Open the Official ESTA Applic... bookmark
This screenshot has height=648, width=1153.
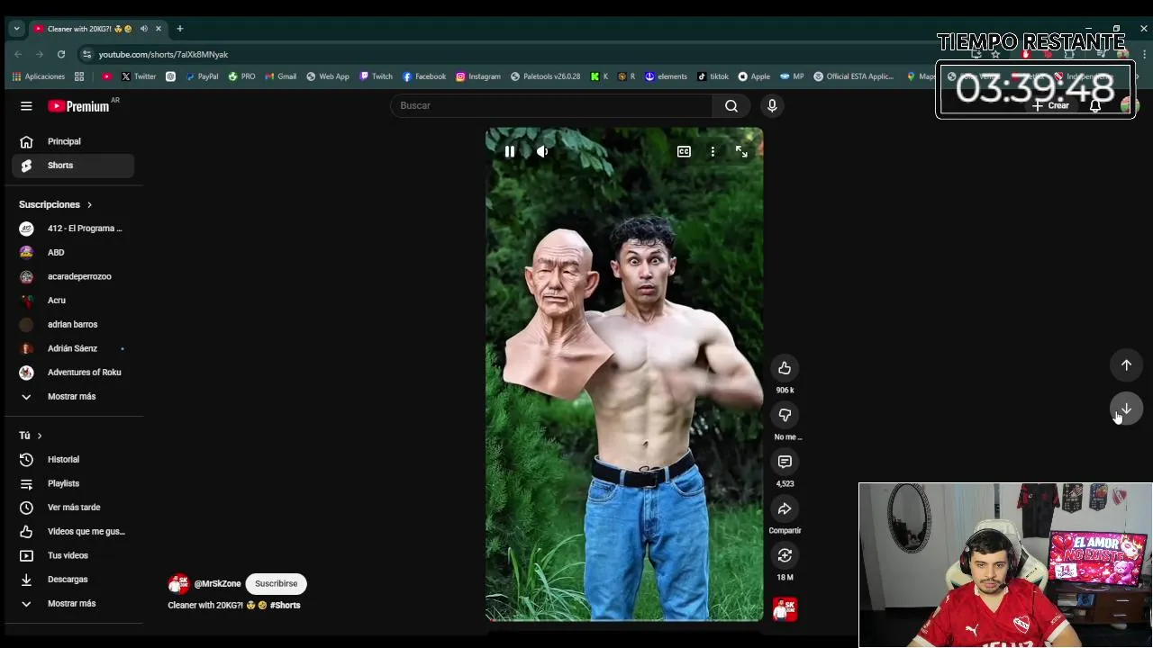pos(854,76)
